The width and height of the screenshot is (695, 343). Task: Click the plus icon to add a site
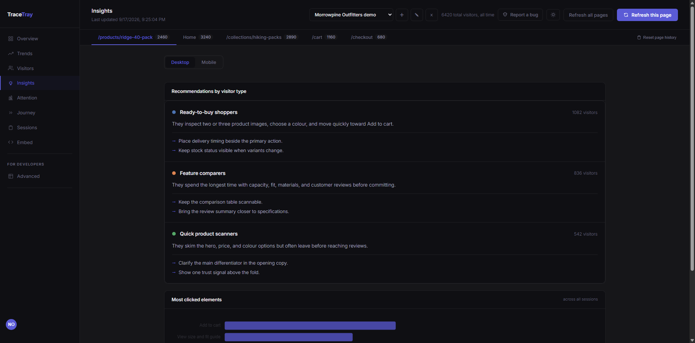tap(402, 15)
